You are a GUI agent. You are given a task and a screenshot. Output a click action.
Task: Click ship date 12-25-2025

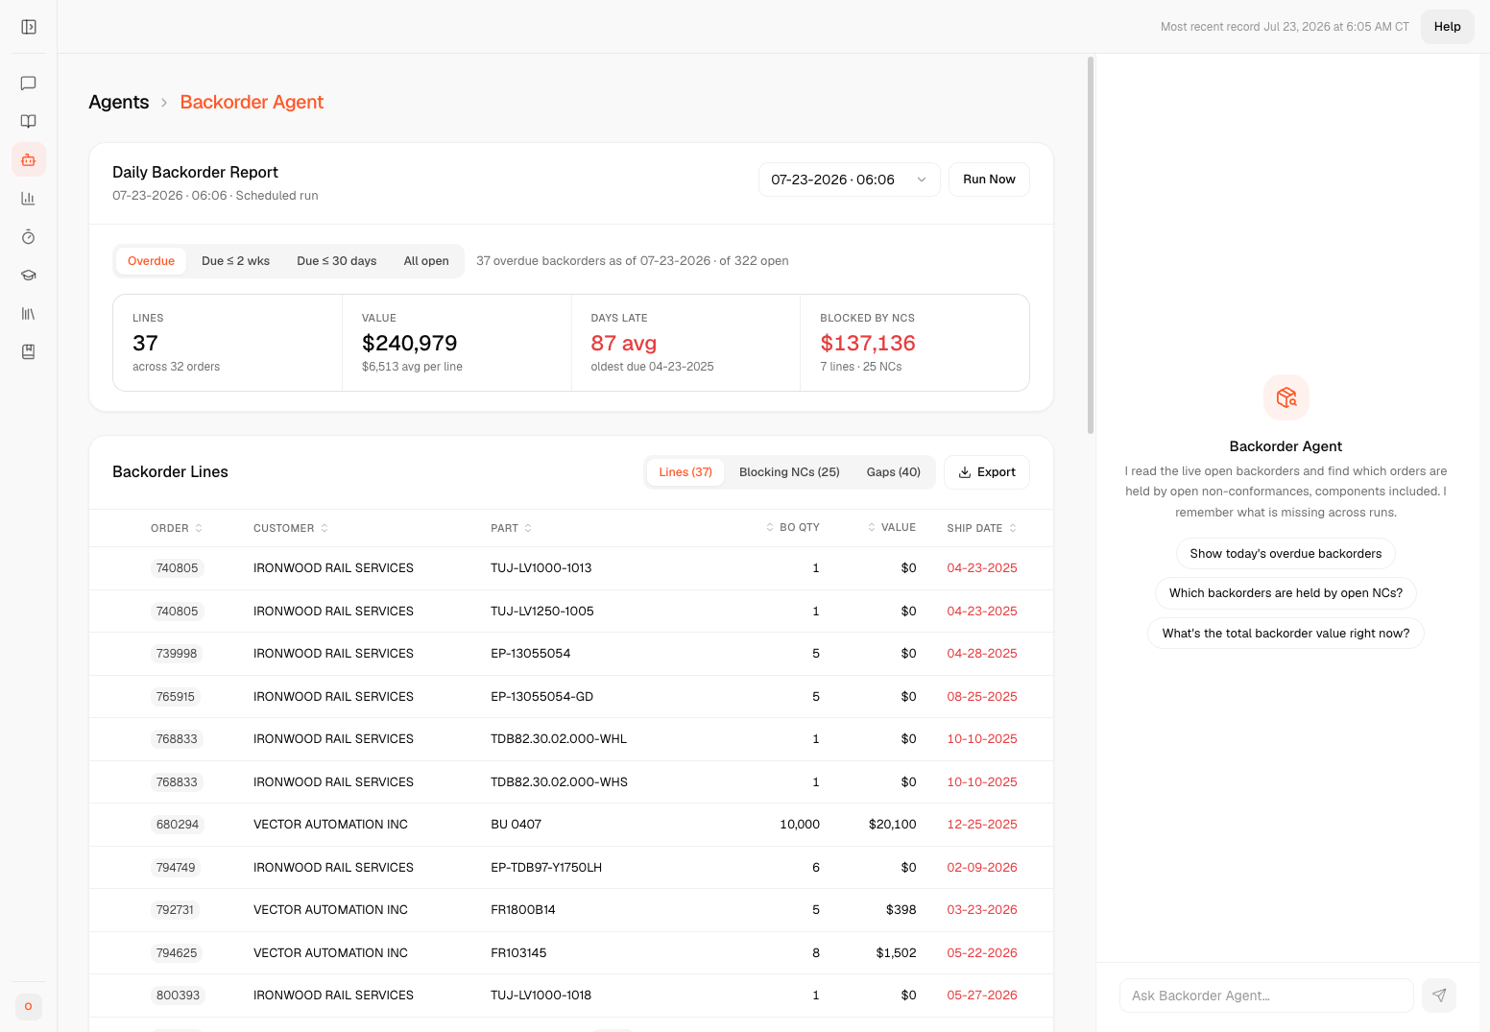point(982,825)
